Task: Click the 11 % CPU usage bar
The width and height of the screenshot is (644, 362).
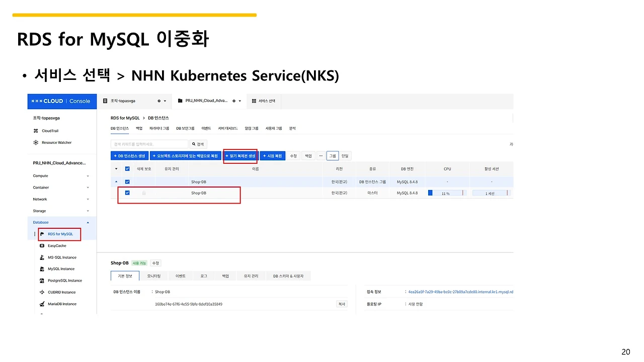Action: click(x=447, y=193)
